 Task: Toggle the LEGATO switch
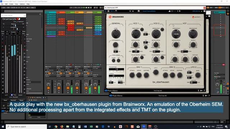[x=116, y=52]
